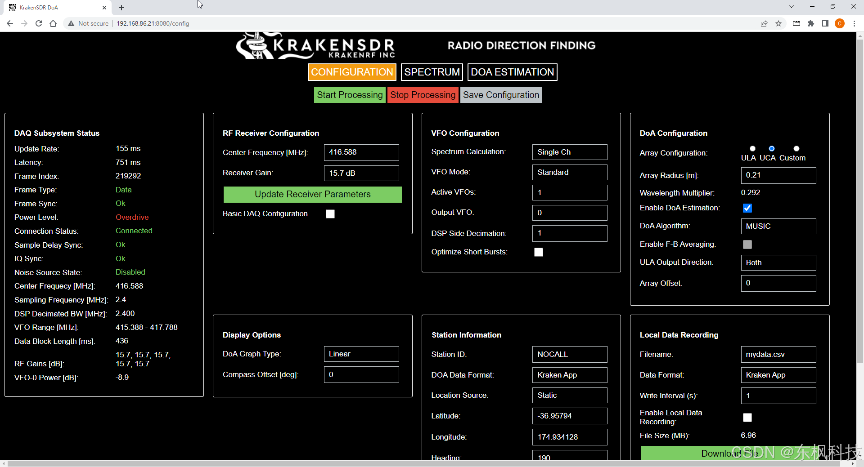The image size is (864, 467).
Task: Click Save Configuration
Action: 501,95
